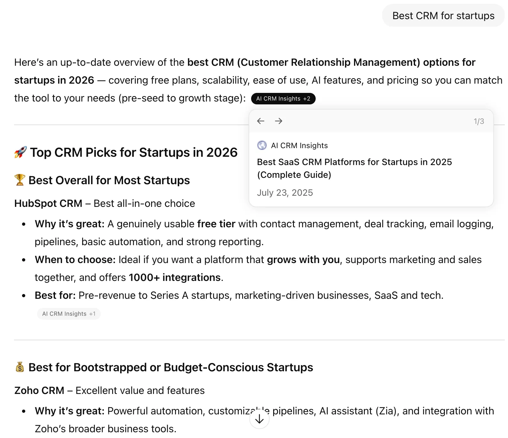Screen dimensions: 508x438
Task: Click the '1000+ integrations' bold text
Action: 175,277
